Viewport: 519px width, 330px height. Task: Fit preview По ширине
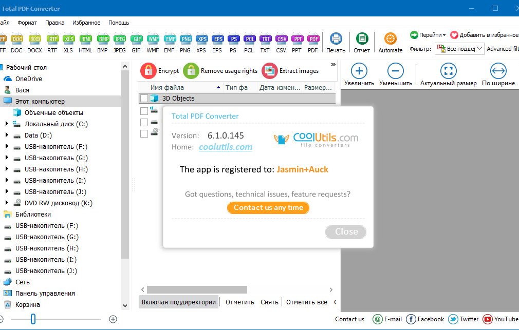click(x=498, y=74)
